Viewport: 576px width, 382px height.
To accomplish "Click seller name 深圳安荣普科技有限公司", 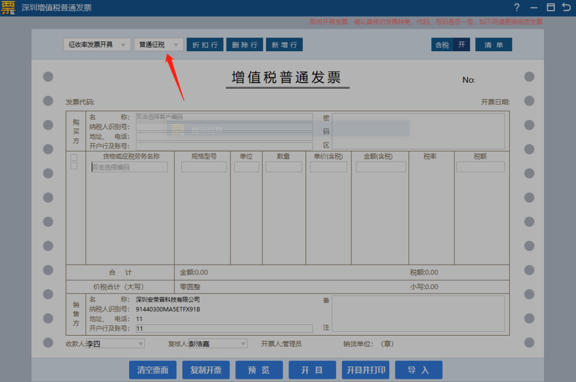I will pos(168,300).
